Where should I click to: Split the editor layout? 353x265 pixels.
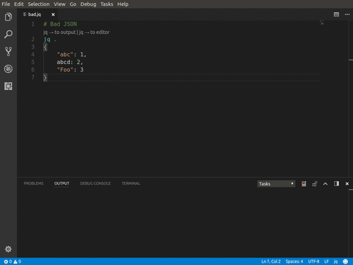point(336,15)
